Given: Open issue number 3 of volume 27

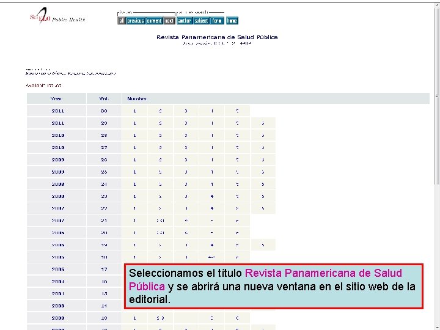Looking at the screenshot, I should click(186, 148).
